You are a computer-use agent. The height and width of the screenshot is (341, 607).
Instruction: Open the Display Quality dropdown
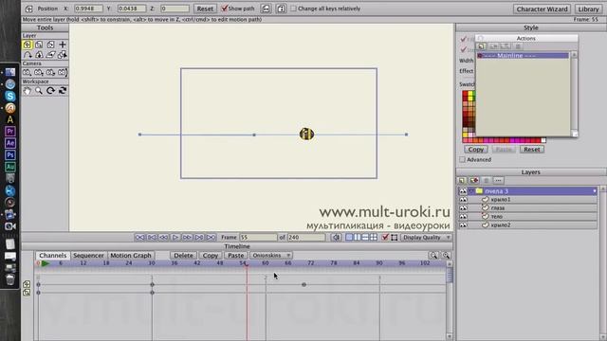coord(426,238)
